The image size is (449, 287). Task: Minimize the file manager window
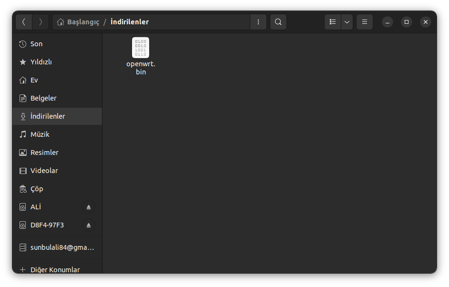point(388,22)
